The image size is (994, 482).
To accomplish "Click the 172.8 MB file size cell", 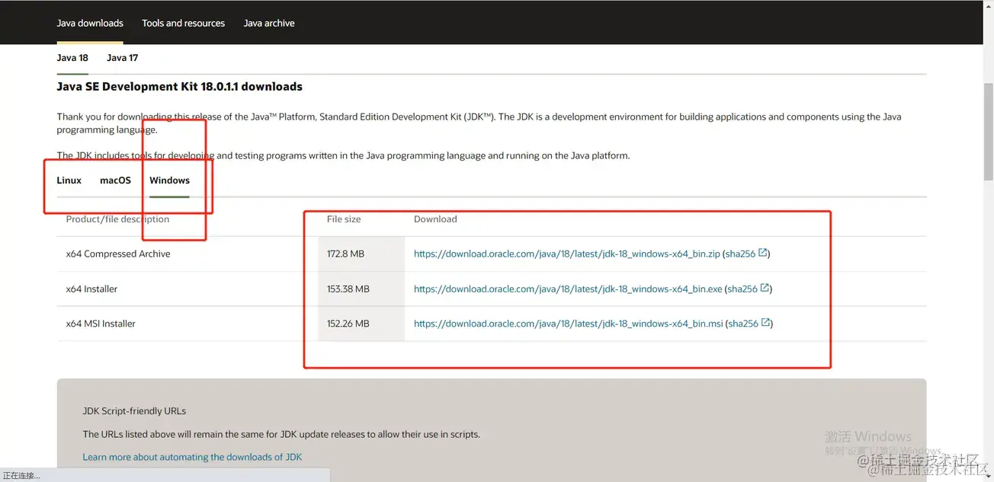I will (361, 254).
